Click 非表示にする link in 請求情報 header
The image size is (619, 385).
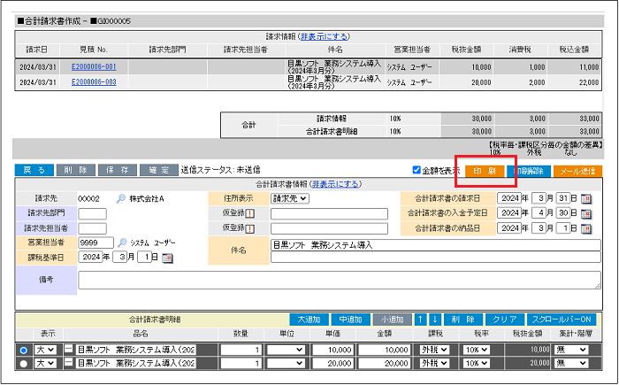(x=325, y=36)
